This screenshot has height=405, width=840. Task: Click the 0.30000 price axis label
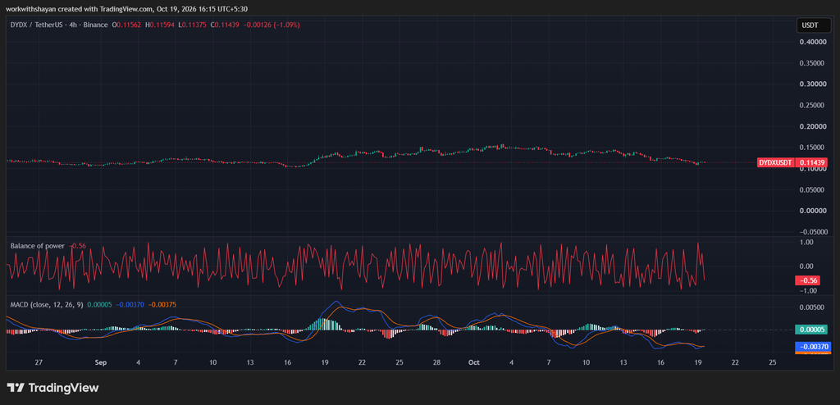point(811,84)
